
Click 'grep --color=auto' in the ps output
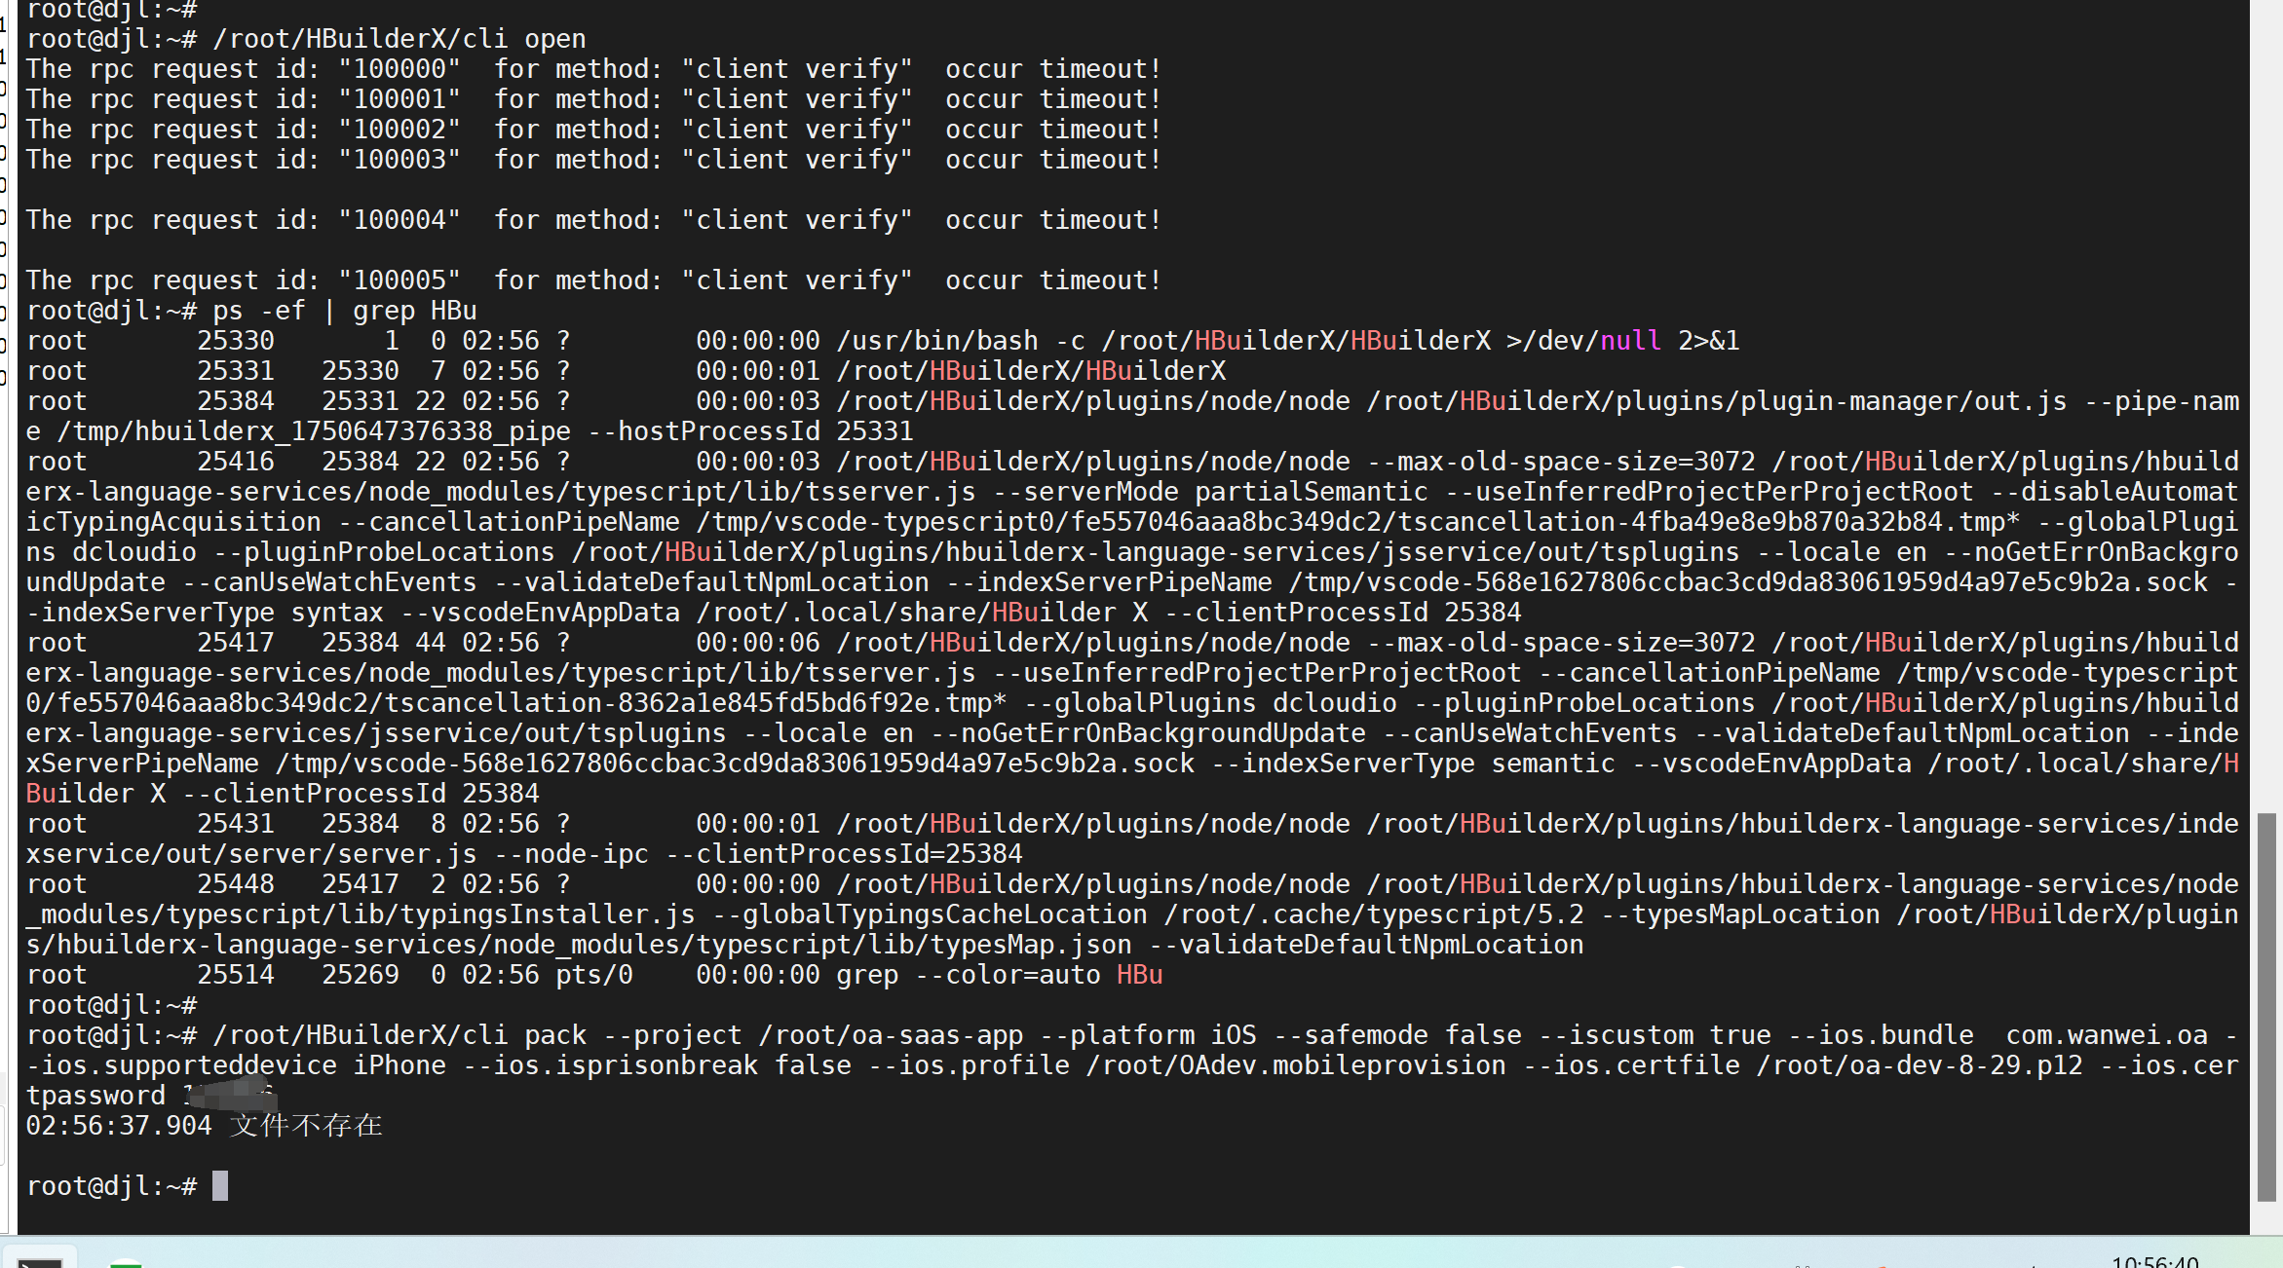coord(969,975)
